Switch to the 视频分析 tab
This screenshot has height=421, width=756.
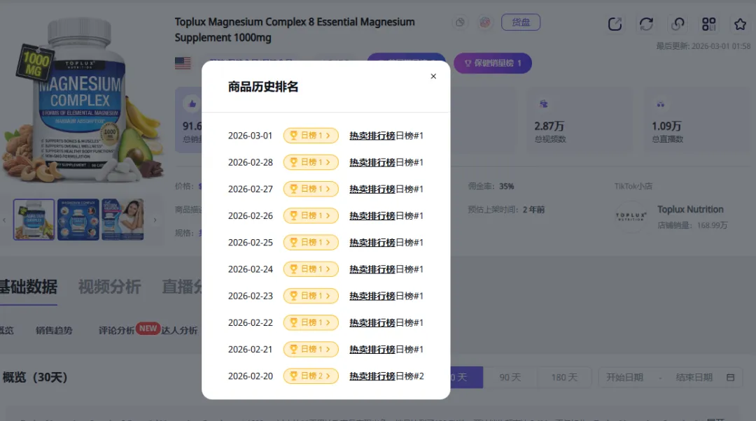pyautogui.click(x=109, y=287)
